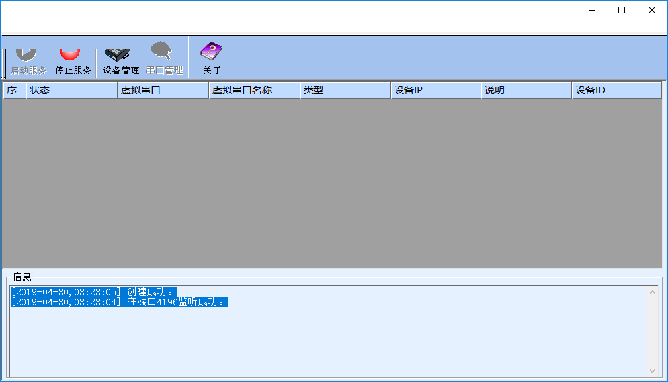Maximize the application window

click(621, 10)
